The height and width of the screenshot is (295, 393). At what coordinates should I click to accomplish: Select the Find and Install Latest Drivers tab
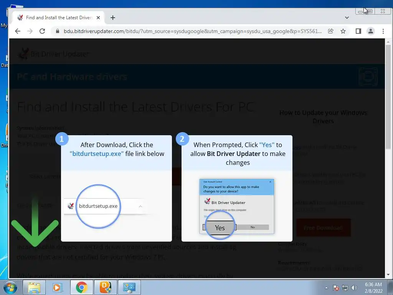(x=58, y=18)
